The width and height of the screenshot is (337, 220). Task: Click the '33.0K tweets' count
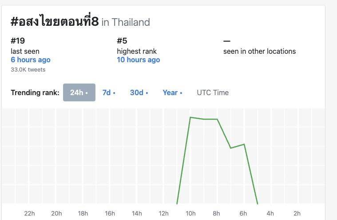(x=28, y=69)
